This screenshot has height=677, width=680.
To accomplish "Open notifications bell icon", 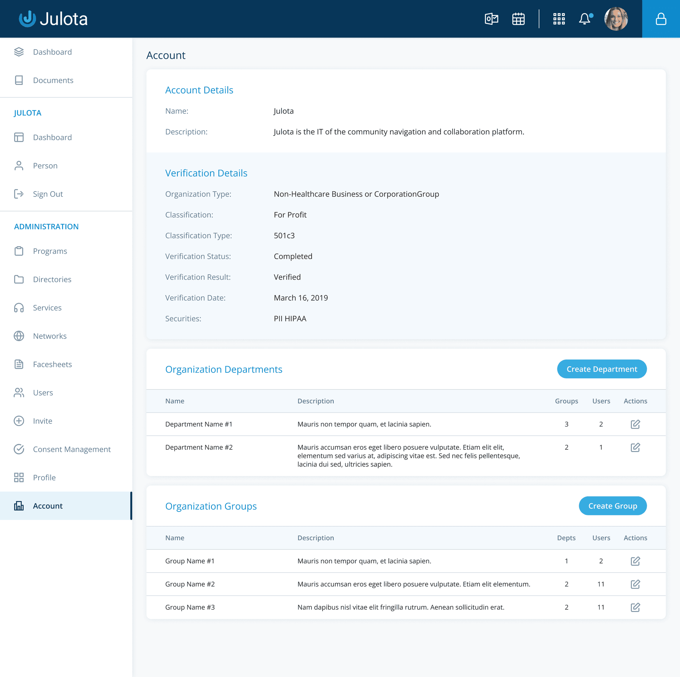I will click(585, 19).
